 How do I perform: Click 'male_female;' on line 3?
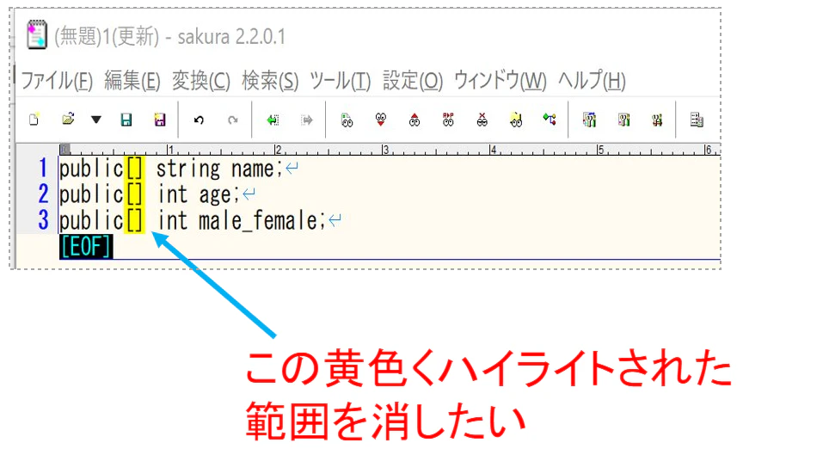pos(262,220)
